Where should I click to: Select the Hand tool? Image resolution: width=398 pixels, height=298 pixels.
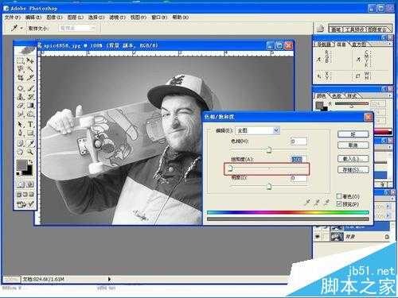click(21, 152)
